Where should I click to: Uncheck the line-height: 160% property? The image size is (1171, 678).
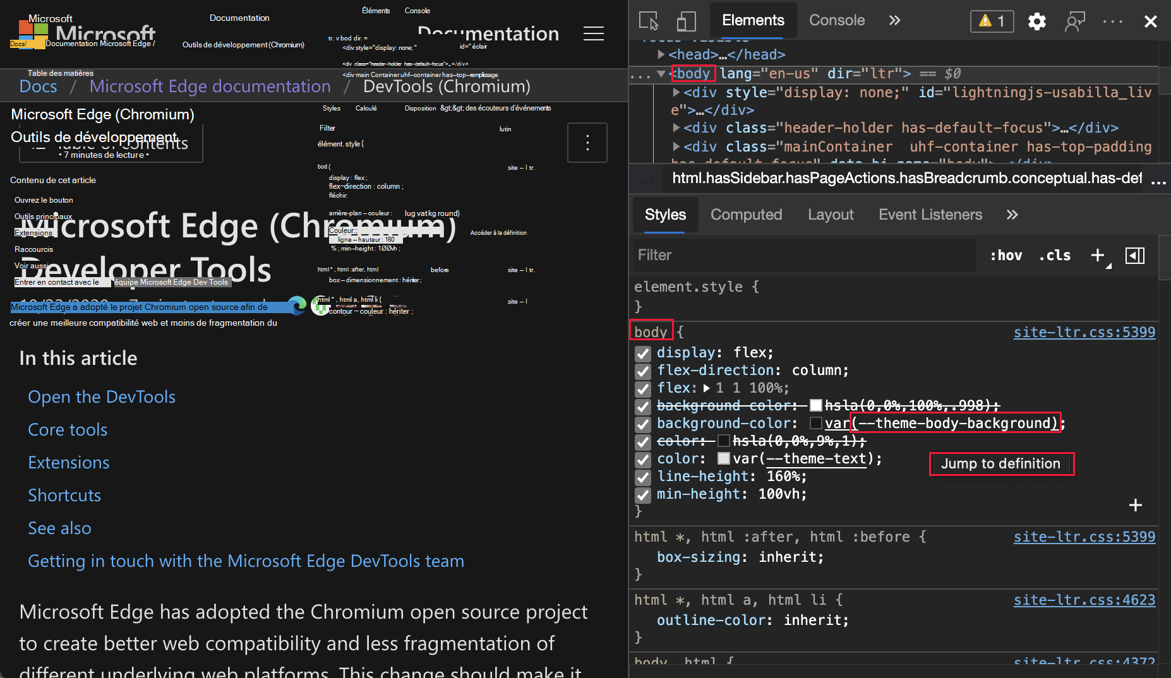[642, 477]
